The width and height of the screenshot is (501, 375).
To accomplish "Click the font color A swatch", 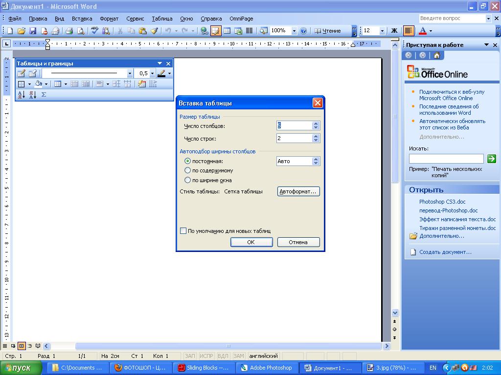I will point(422,31).
